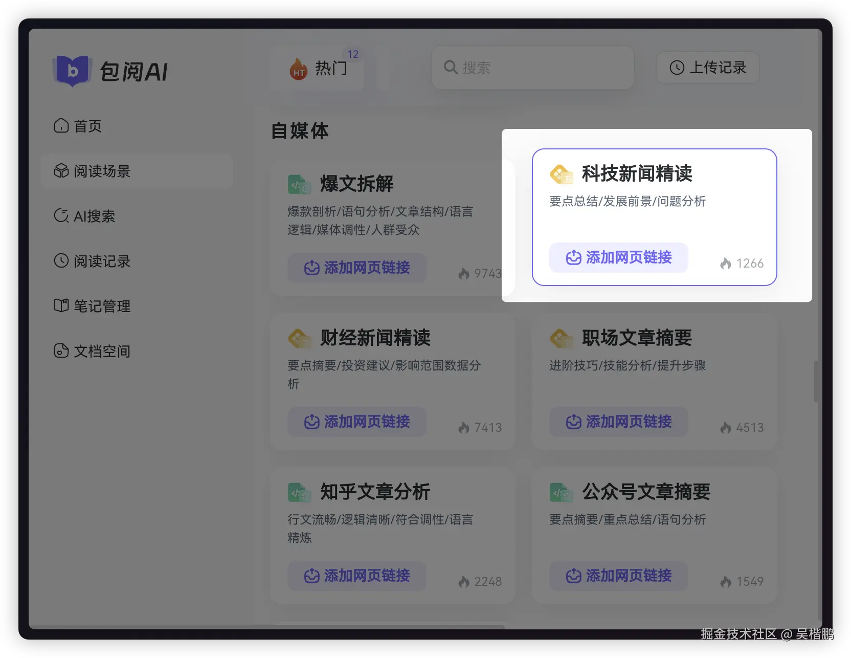Viewport: 851px width, 658px height.
Task: Click the vertical scrollbar on the right
Action: tap(816, 382)
